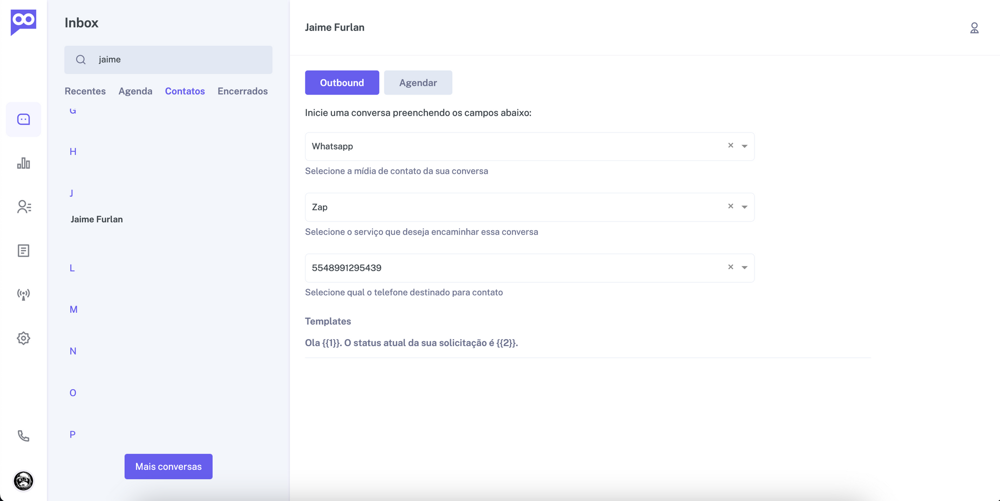Open the Inbox chat icon in sidebar
The height and width of the screenshot is (501, 1000).
pos(23,119)
